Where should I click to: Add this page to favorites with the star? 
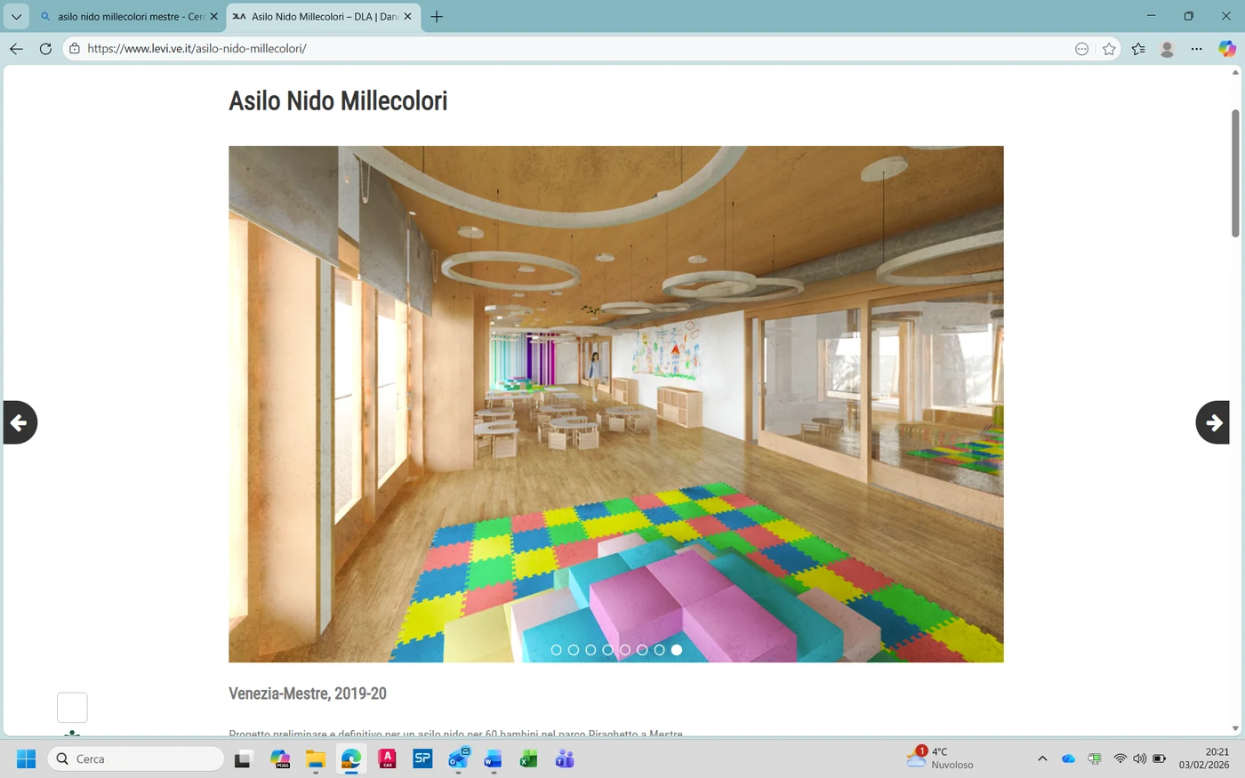(x=1109, y=49)
